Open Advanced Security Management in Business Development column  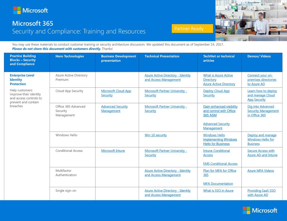[x=114, y=109]
